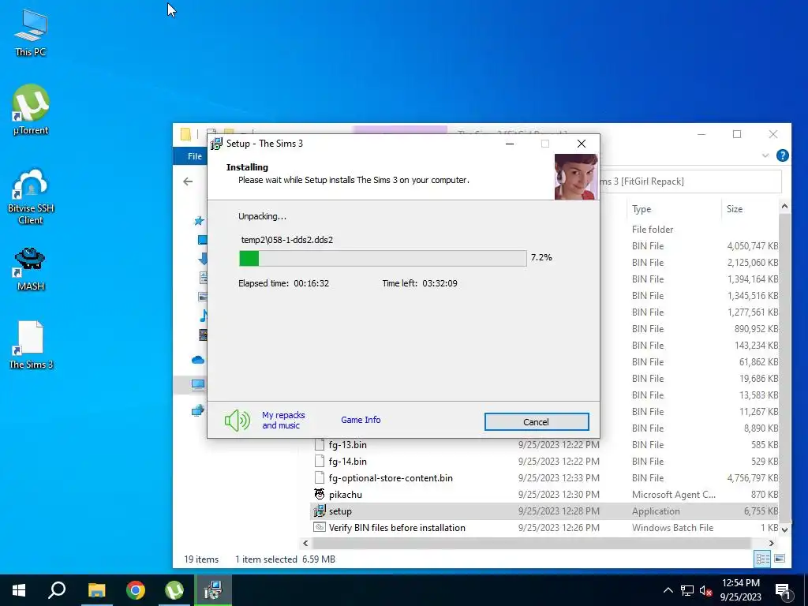Viewport: 808px width, 606px height.
Task: Select the fg-14.bin file name
Action: pos(348,461)
